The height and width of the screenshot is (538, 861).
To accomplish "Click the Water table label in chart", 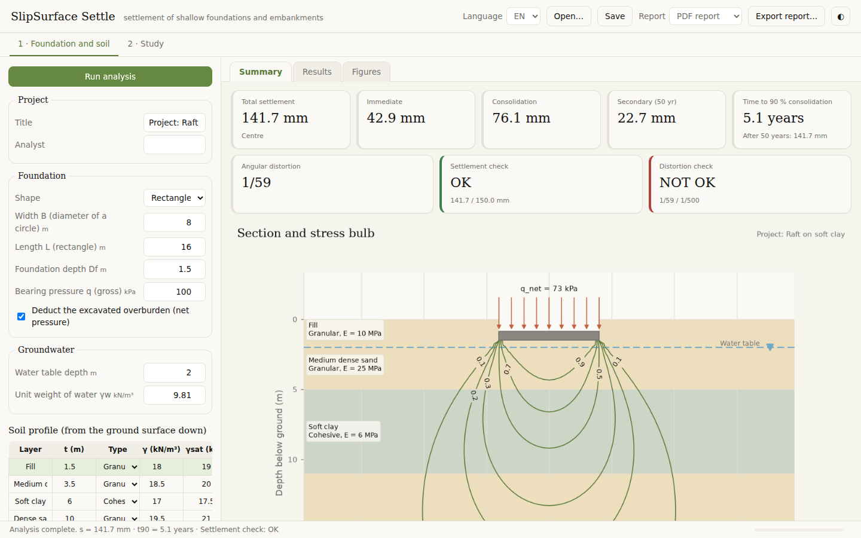I will point(740,343).
